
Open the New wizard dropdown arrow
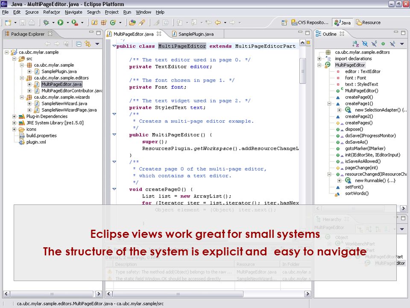point(15,23)
